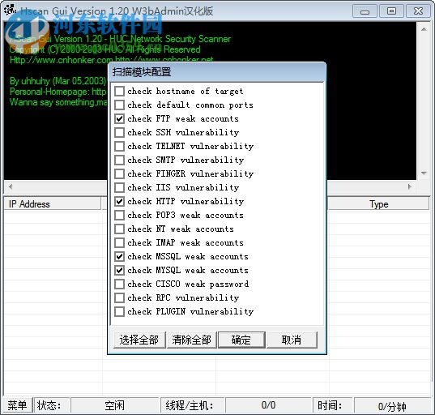435x415 pixels.
Task: Click the 空闲 status value
Action: (114, 405)
